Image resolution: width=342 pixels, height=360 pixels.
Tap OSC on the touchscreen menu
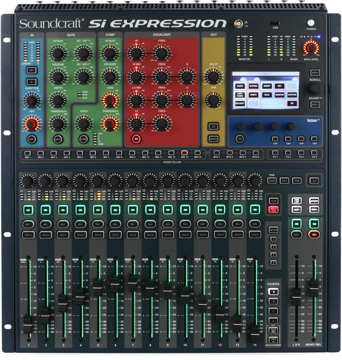click(x=279, y=86)
